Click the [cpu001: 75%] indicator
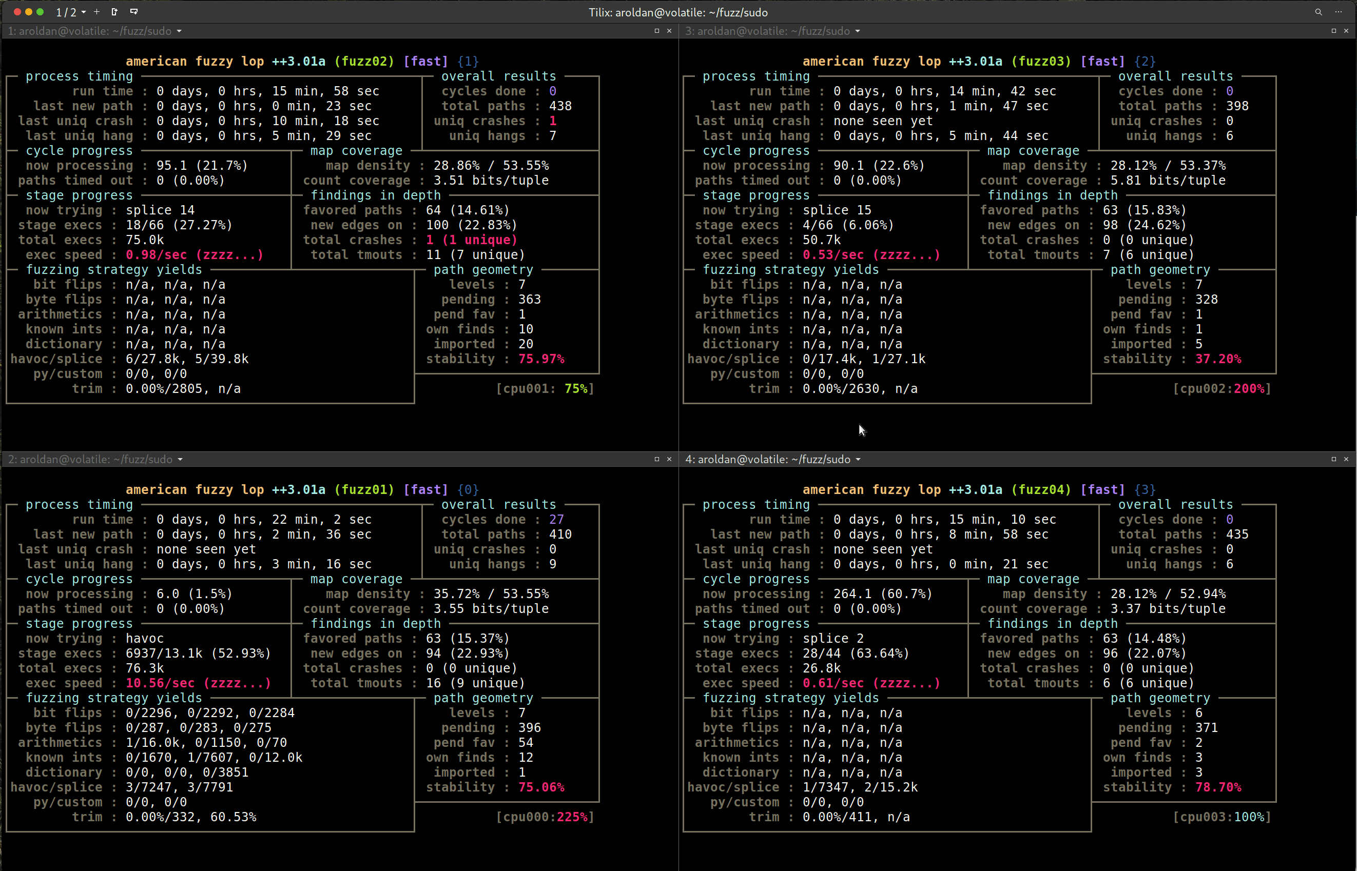This screenshot has width=1357, height=871. (546, 388)
